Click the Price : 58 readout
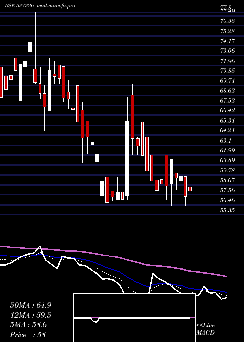 28,335
